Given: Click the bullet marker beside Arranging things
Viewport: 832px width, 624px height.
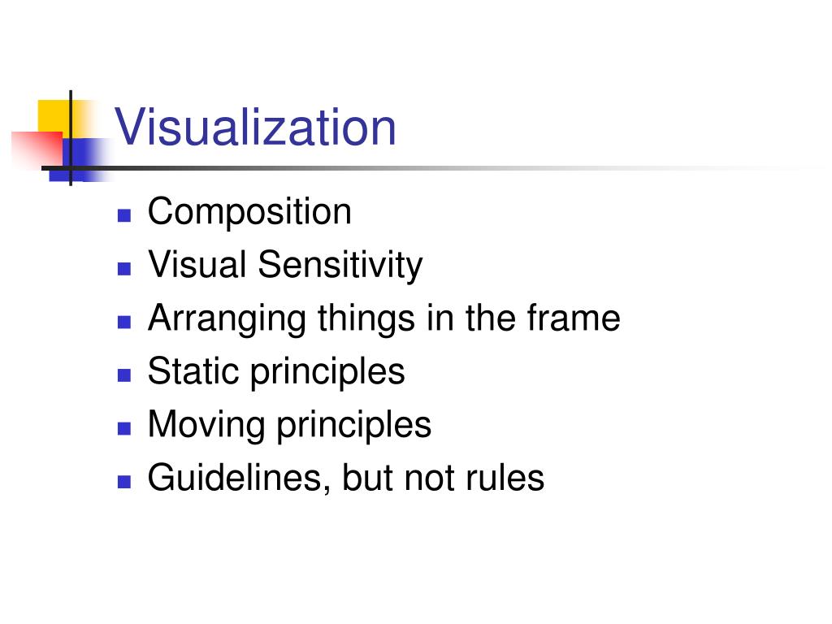Looking at the screenshot, I should (124, 322).
